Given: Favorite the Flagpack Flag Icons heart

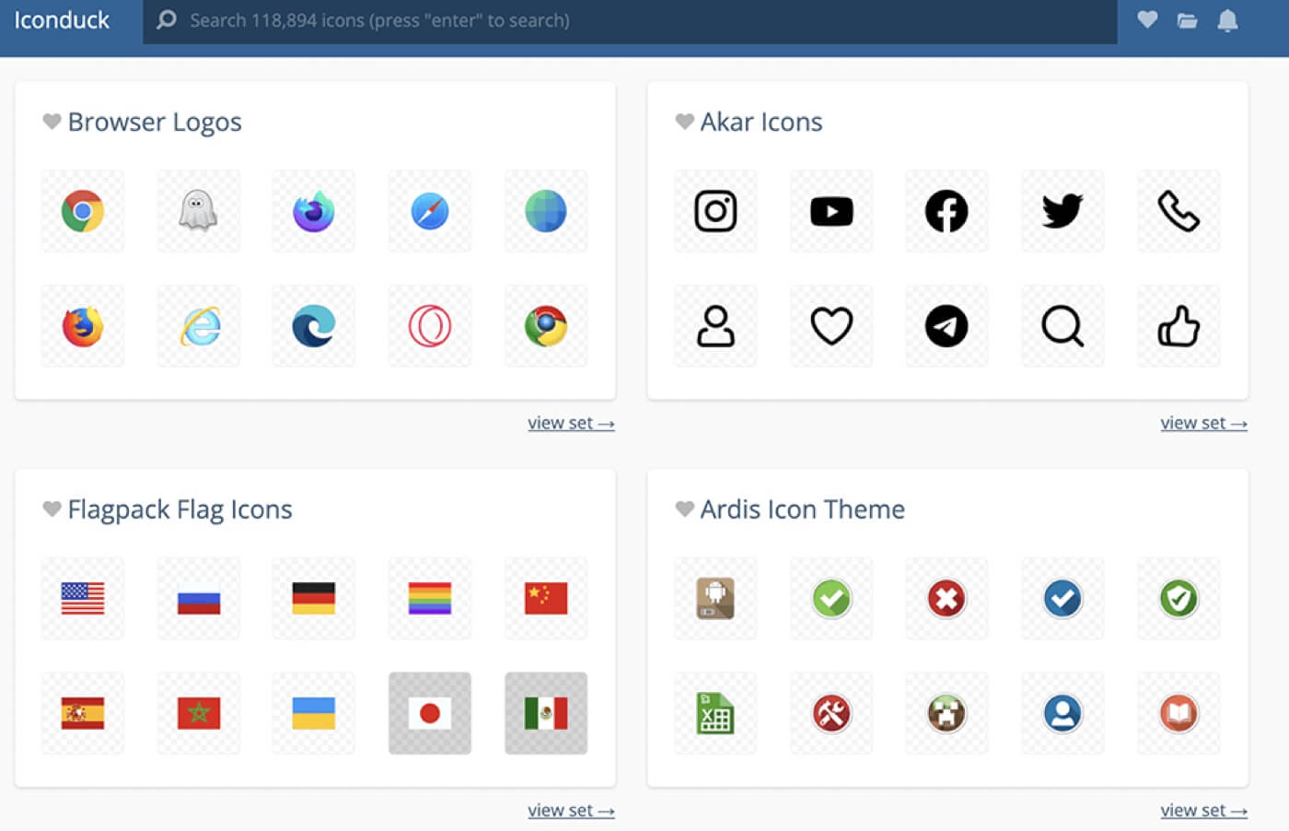Looking at the screenshot, I should (52, 509).
